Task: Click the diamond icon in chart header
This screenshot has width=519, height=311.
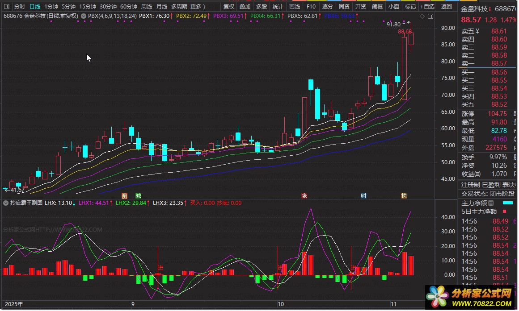Action: pyautogui.click(x=422, y=16)
